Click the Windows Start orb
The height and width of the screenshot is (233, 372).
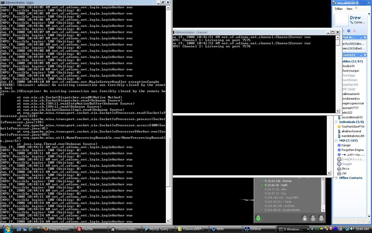(7, 229)
